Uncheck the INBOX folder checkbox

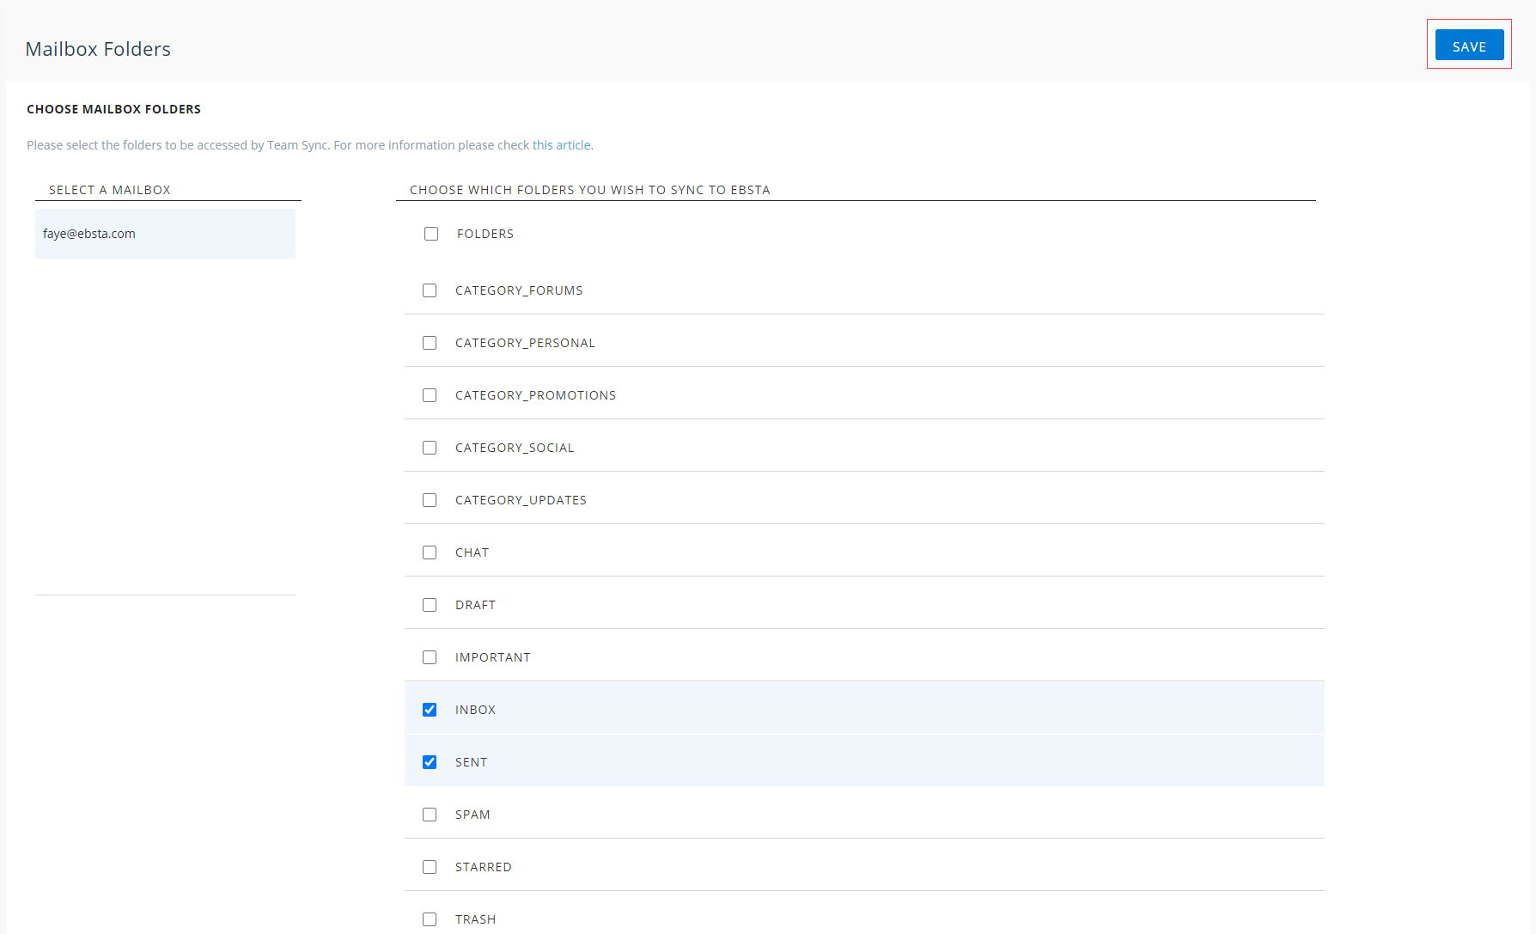click(x=430, y=710)
